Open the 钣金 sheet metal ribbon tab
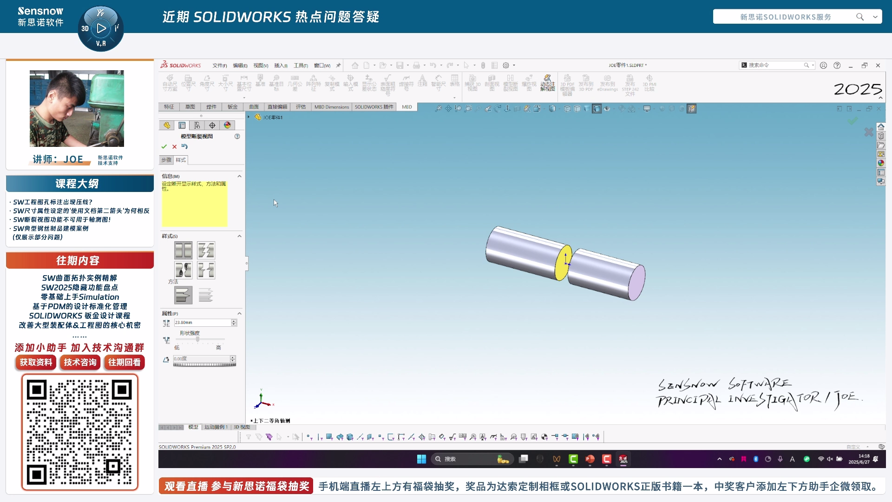This screenshot has width=892, height=502. tap(232, 107)
